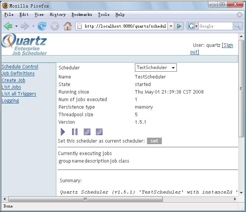
Task: Expand the TestScheduler scheduler dropdown
Action: click(x=156, y=68)
